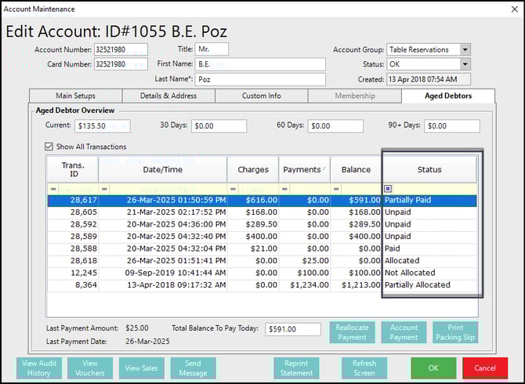525x384 pixels.
Task: Select the Partially Allocated transaction row 8,364
Action: (235, 285)
